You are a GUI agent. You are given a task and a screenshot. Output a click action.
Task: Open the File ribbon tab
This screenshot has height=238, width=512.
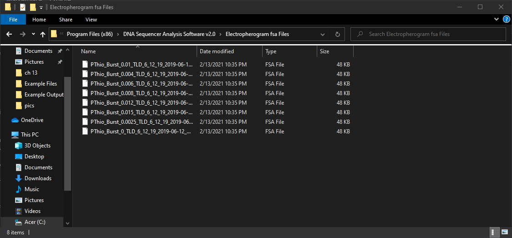pos(13,20)
